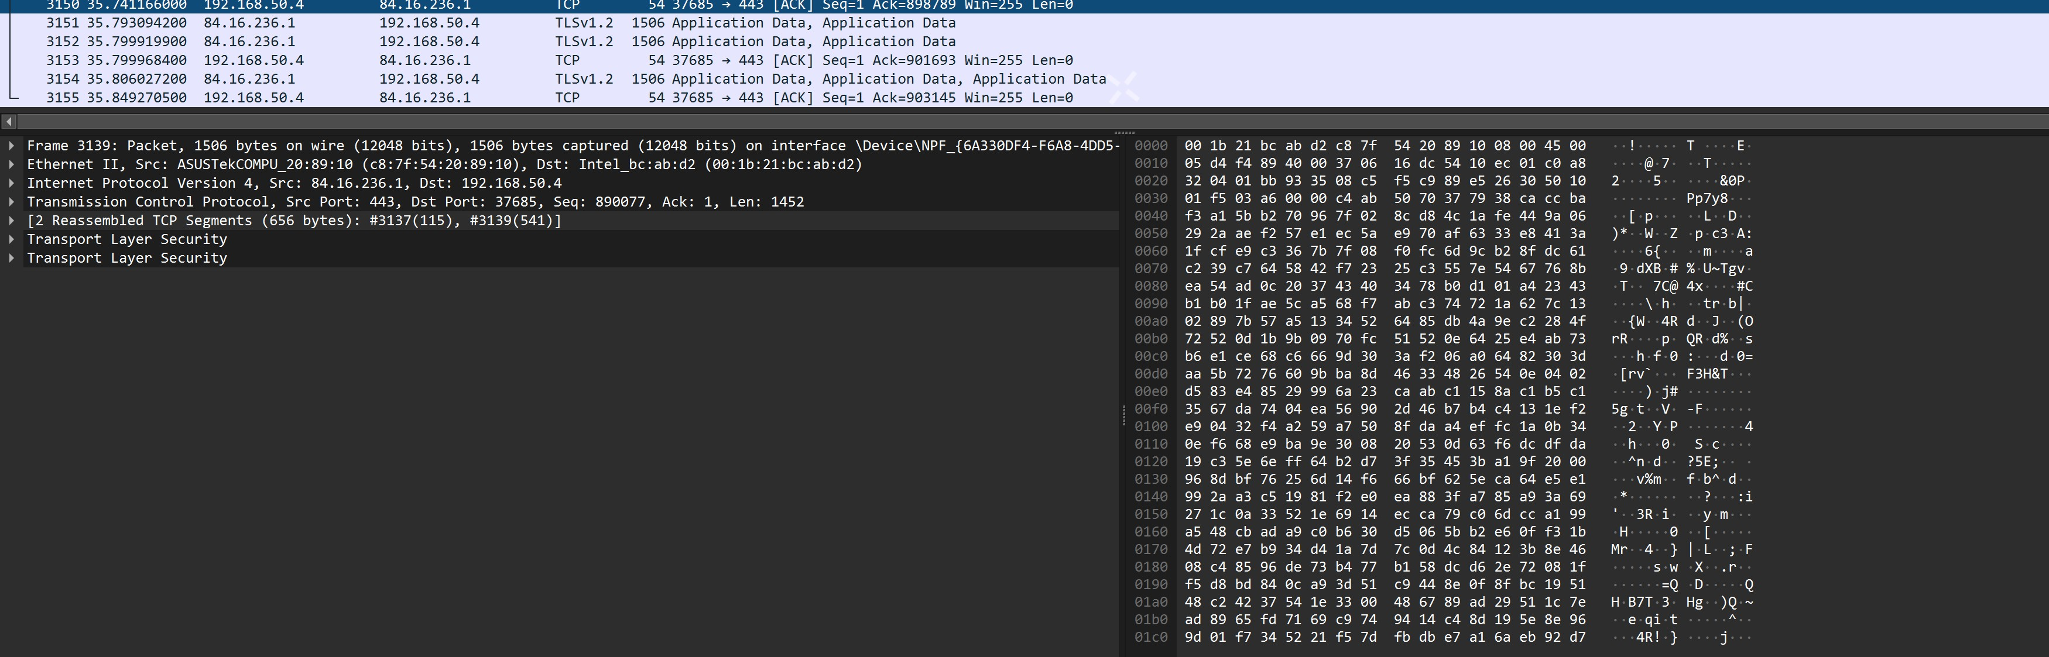Click hex bytes starting 05 d4 f4 89

[x=1385, y=164]
